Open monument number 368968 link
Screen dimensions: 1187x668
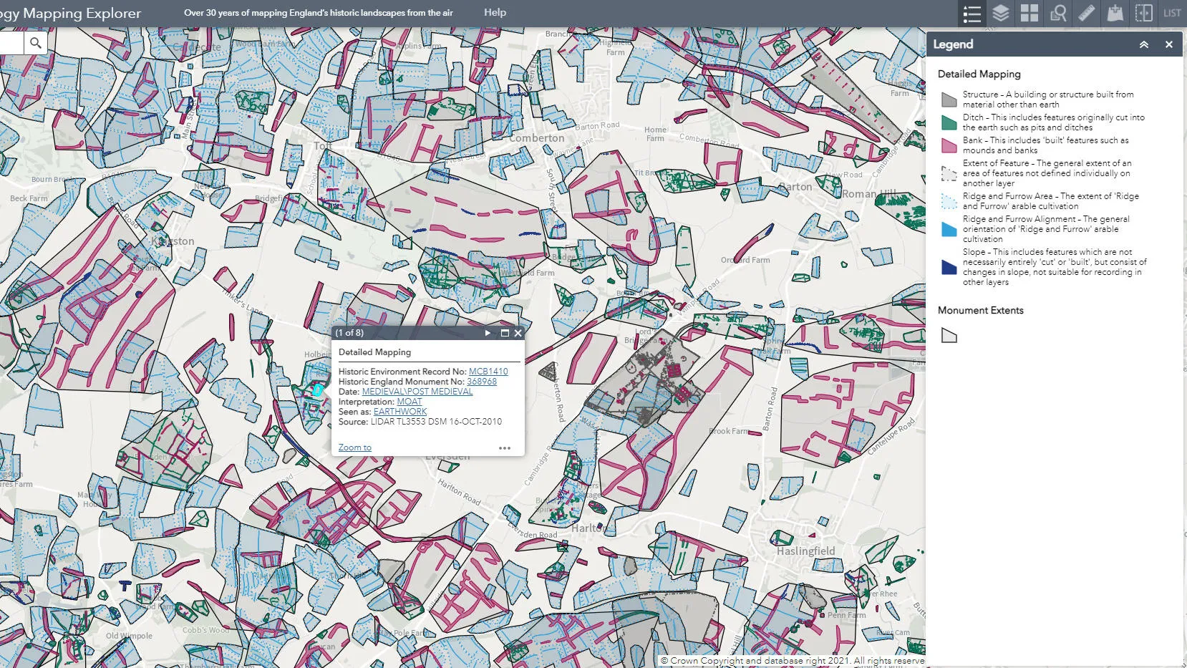point(482,382)
